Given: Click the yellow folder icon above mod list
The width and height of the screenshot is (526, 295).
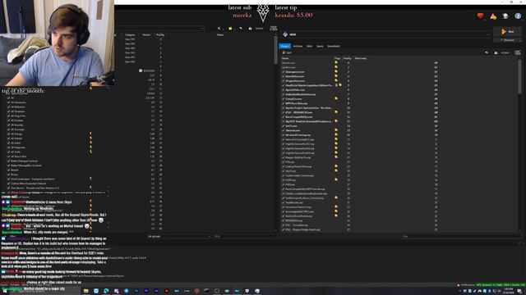Looking at the screenshot, I should [x=230, y=29].
